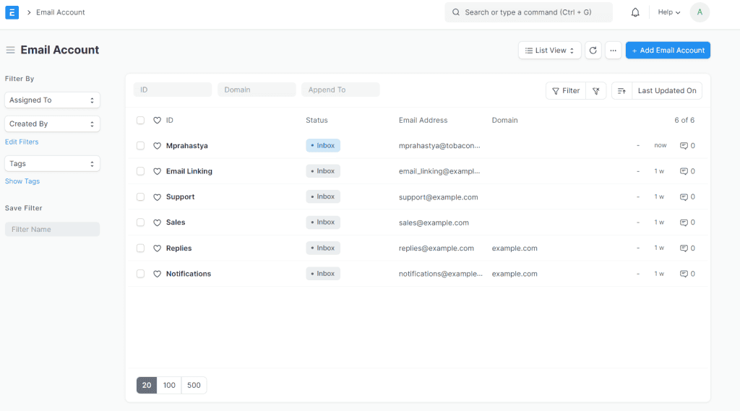Open the notifications bell
Image resolution: width=740 pixels, height=411 pixels.
[x=635, y=12]
